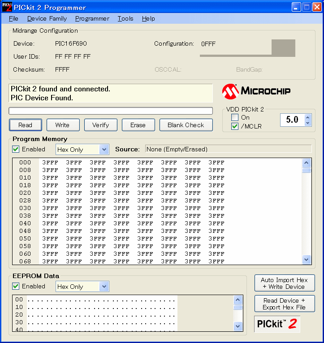Toggle the VDD PICkit 2 On checkbox
The image size is (324, 343).
click(x=235, y=117)
